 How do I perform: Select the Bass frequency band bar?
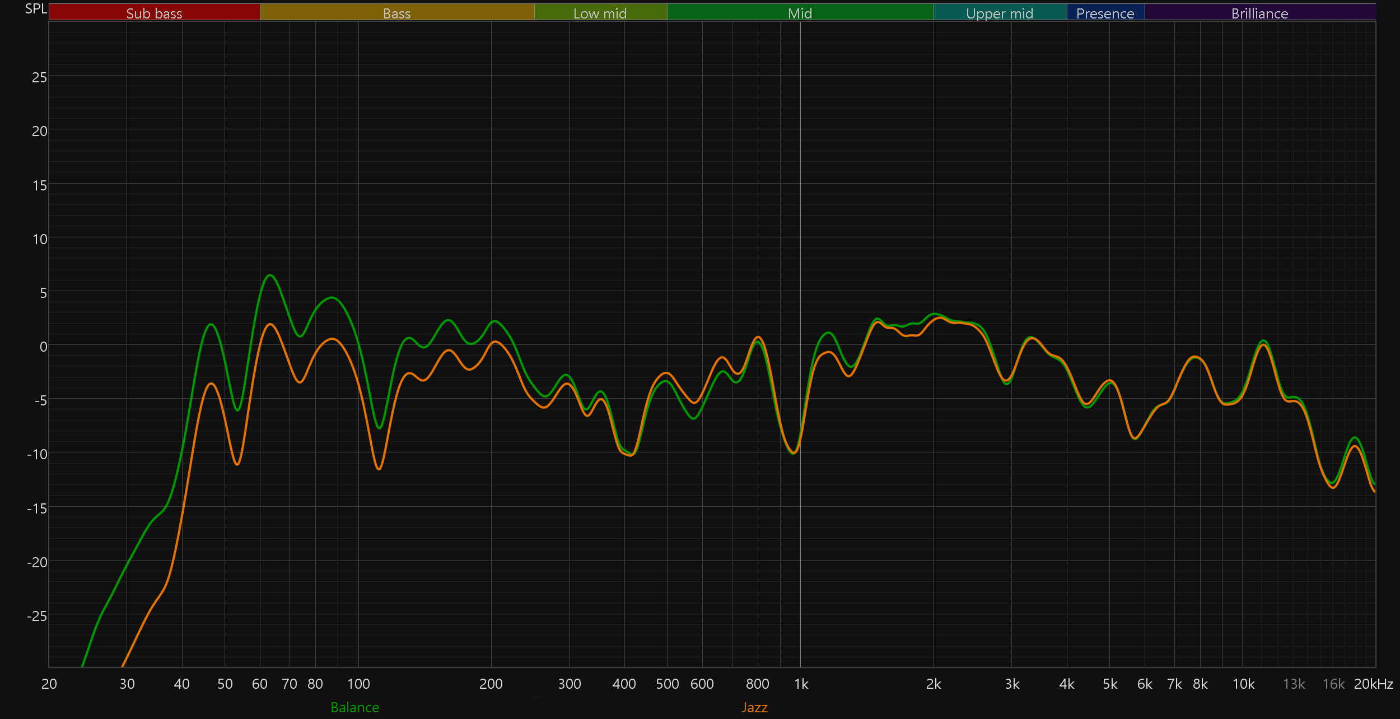[x=396, y=13]
